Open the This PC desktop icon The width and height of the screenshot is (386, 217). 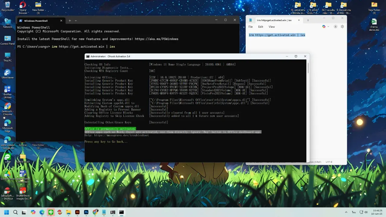[x=8, y=57]
